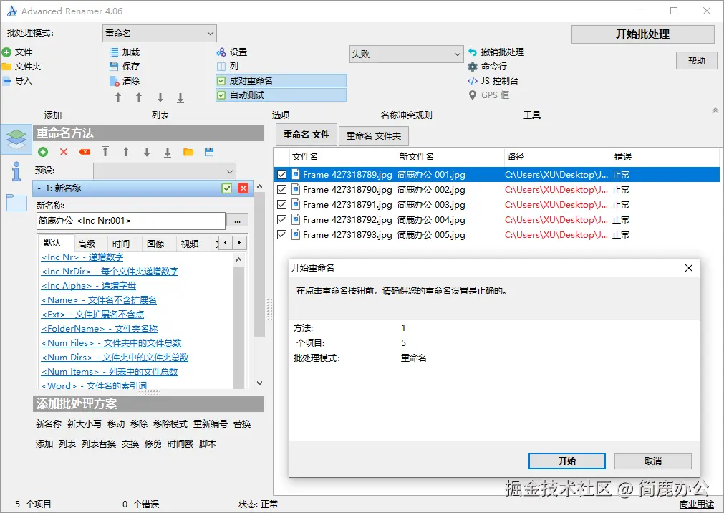
Task: Toggle 成对重命名 checkbox
Action: pyautogui.click(x=221, y=82)
